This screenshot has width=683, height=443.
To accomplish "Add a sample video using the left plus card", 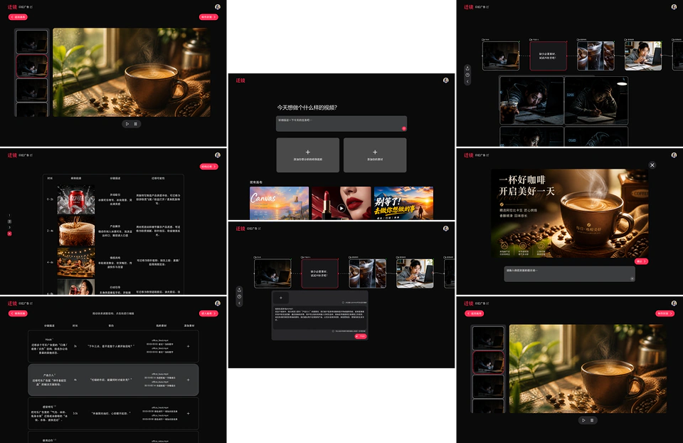I will pyautogui.click(x=308, y=155).
